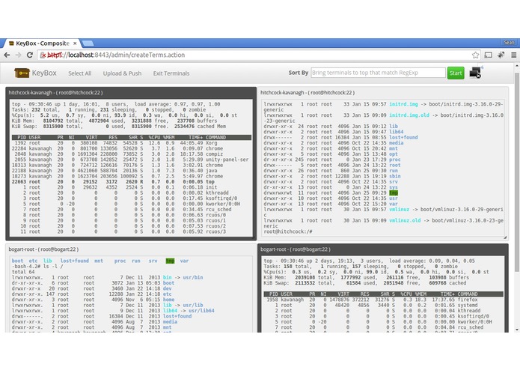
Task: Select the bogart-root top terminal header
Action: [x=383, y=249]
